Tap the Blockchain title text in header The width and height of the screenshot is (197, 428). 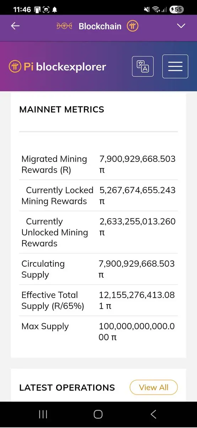click(100, 26)
